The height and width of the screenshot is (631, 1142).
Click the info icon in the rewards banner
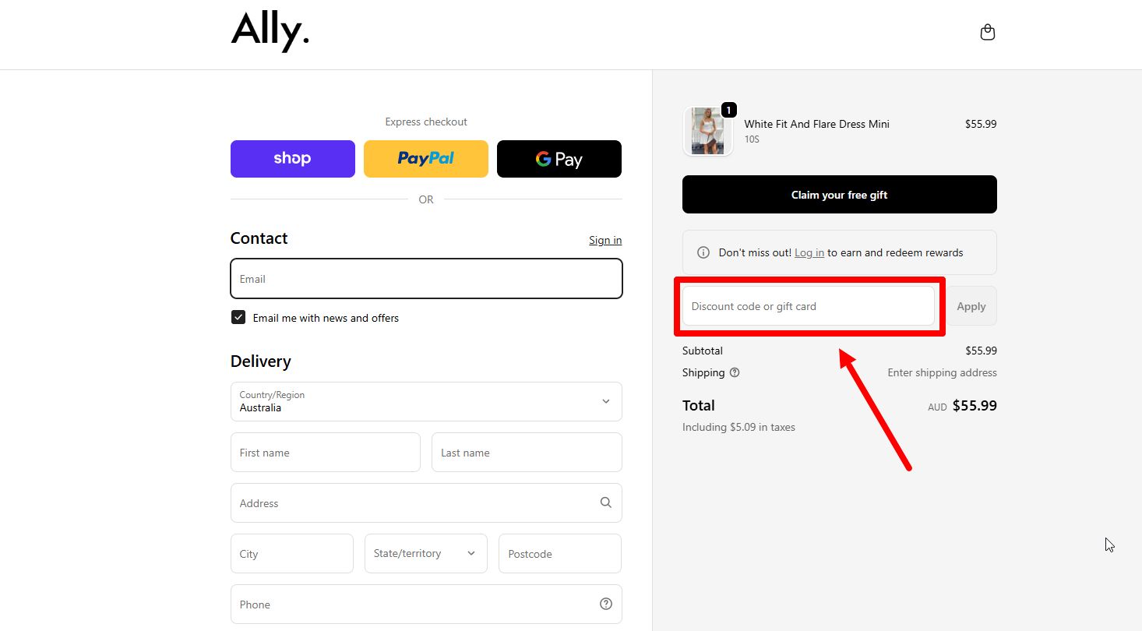click(703, 252)
